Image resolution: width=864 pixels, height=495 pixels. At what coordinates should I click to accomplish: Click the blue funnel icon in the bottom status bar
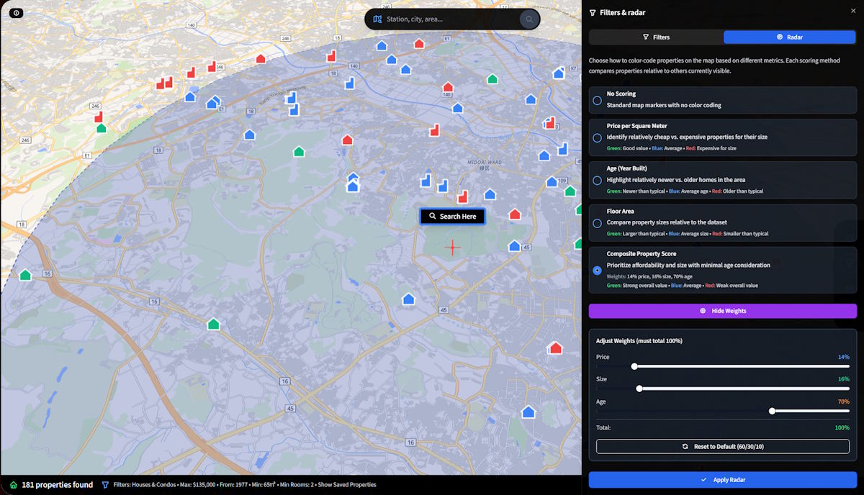coord(105,485)
